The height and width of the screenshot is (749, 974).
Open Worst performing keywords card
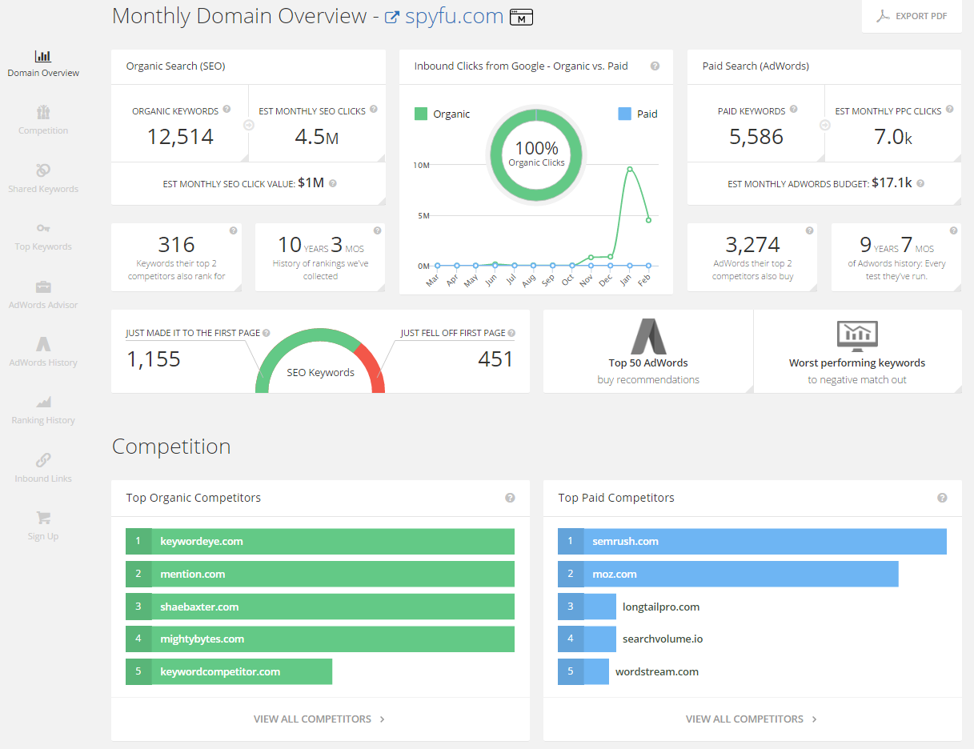pyautogui.click(x=857, y=351)
